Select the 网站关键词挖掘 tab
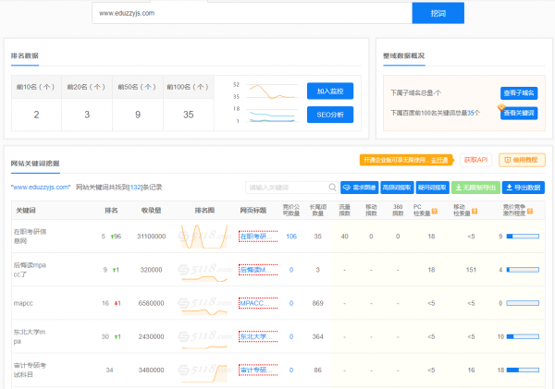555x389 pixels. [35, 164]
